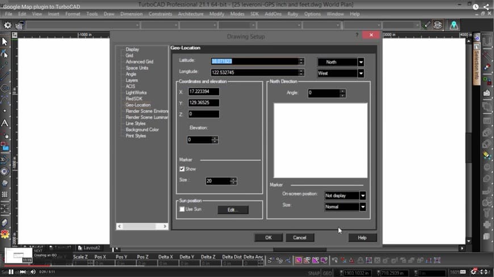
Task: Adjust the North Direction Angle spinner
Action: 342,93
